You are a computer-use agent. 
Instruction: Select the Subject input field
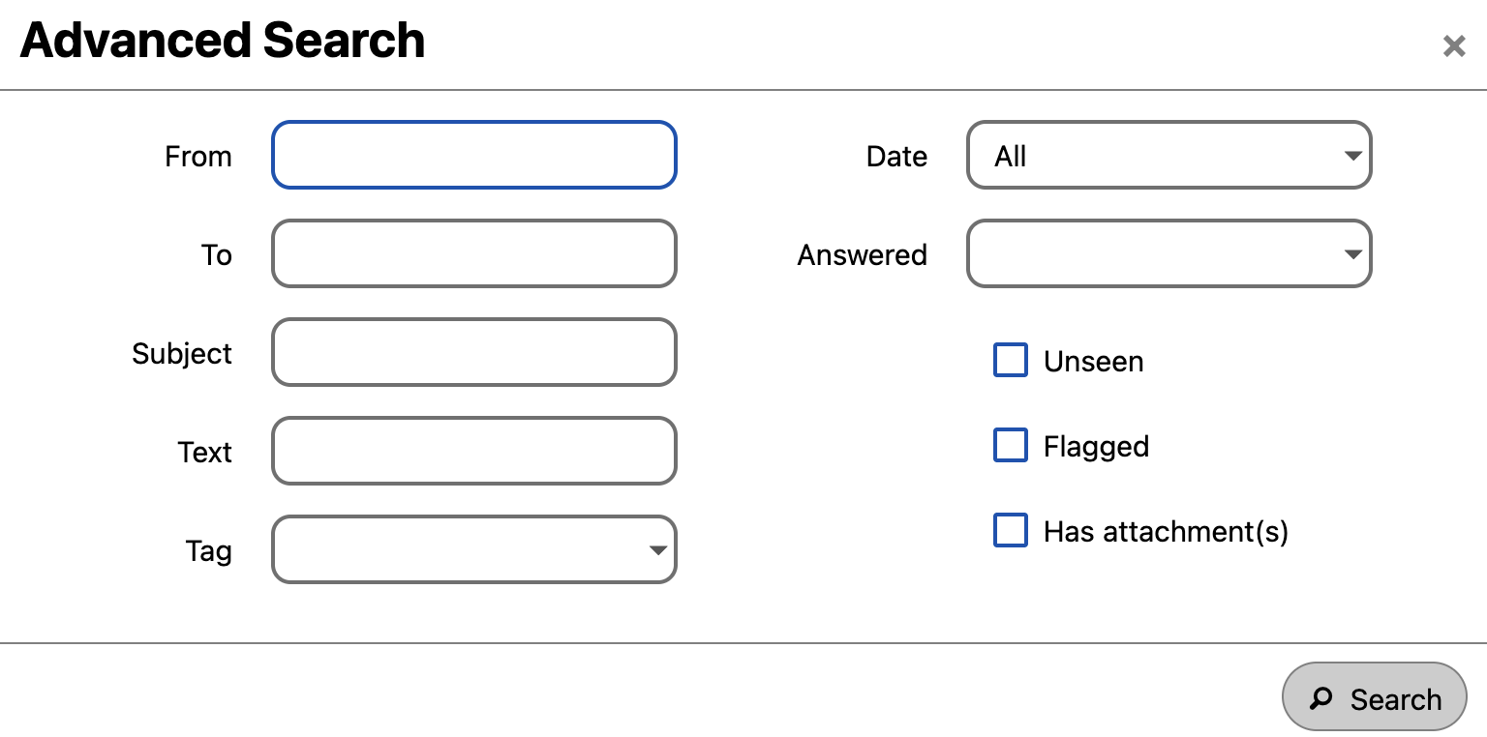coord(474,352)
